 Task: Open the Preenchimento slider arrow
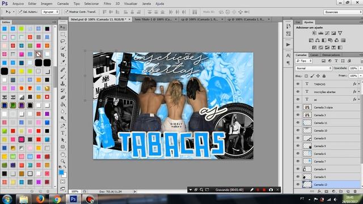(x=360, y=76)
